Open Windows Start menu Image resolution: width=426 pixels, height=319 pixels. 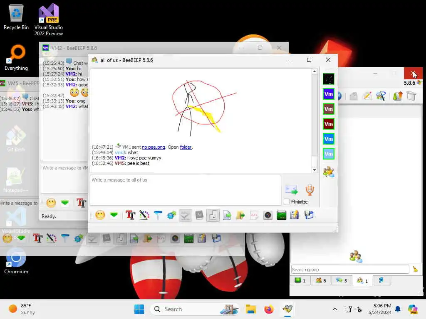[139, 309]
